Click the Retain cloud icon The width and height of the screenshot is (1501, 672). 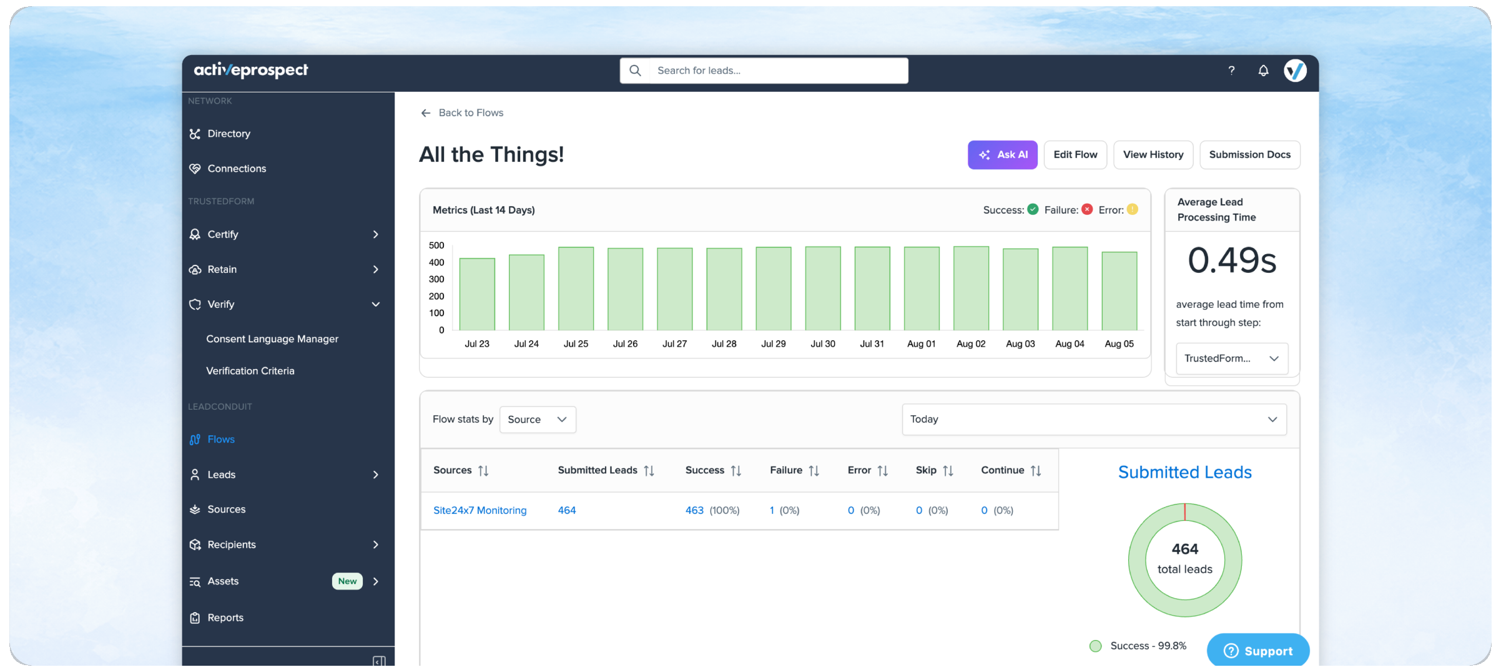[195, 269]
